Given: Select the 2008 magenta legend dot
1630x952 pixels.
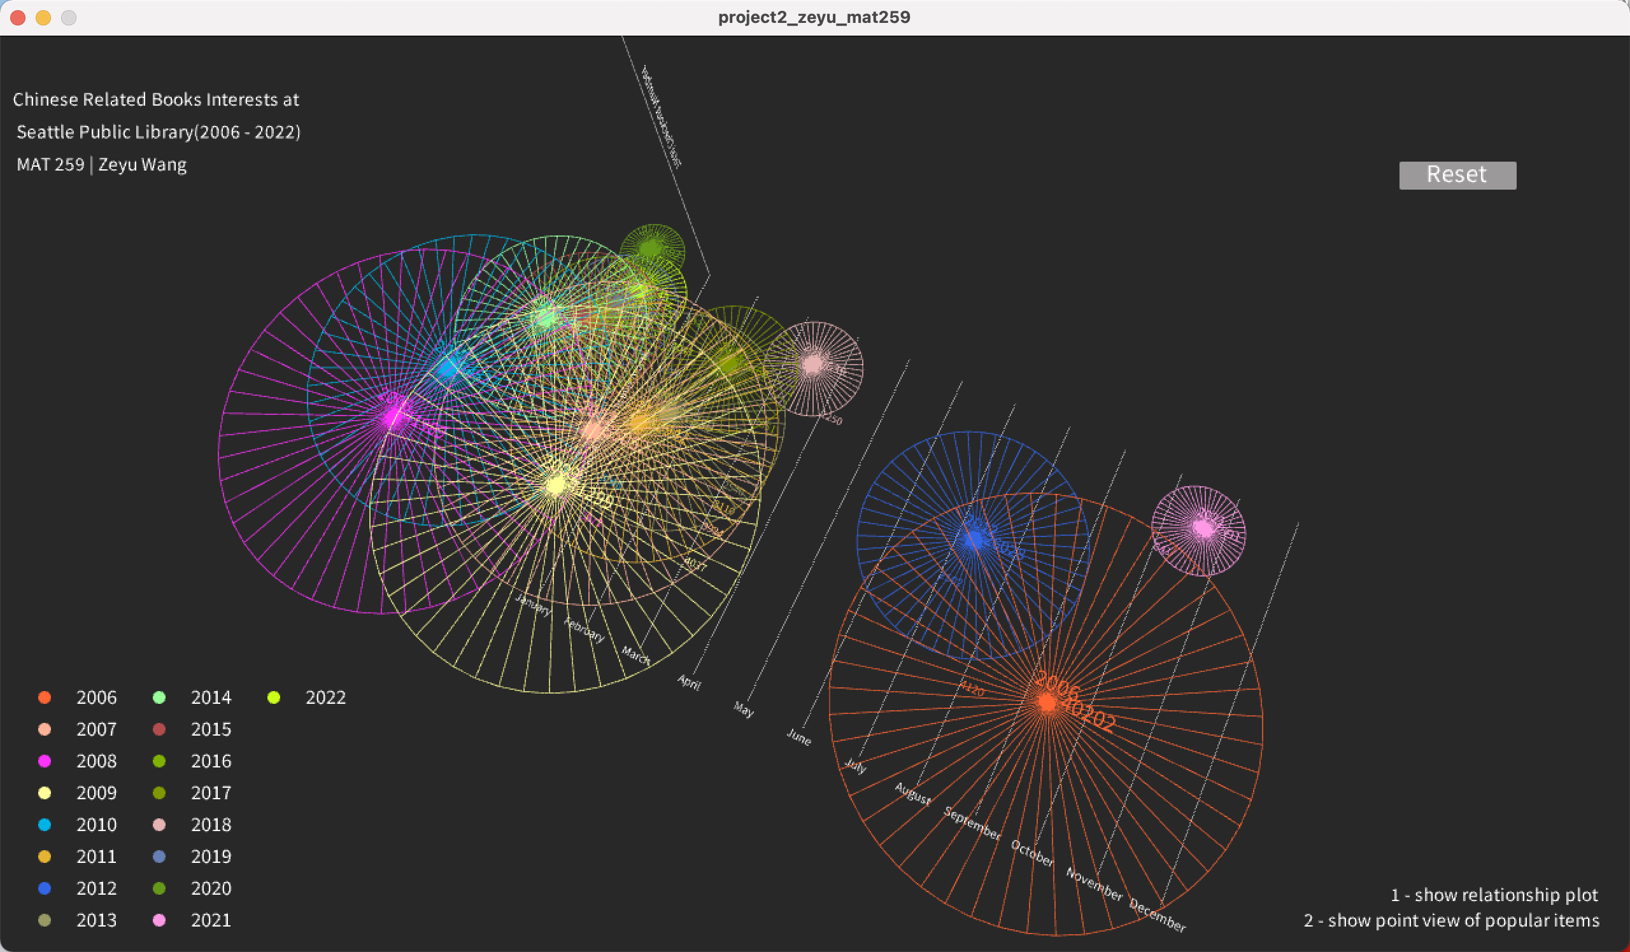Looking at the screenshot, I should click(45, 760).
